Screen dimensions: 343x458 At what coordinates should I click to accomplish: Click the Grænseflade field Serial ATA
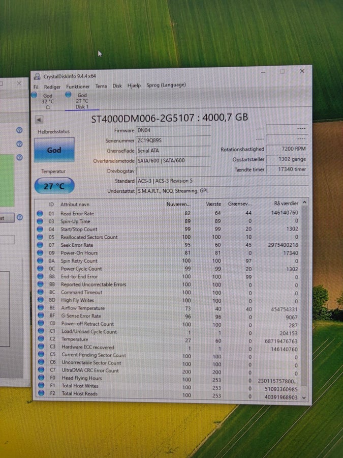(x=173, y=151)
